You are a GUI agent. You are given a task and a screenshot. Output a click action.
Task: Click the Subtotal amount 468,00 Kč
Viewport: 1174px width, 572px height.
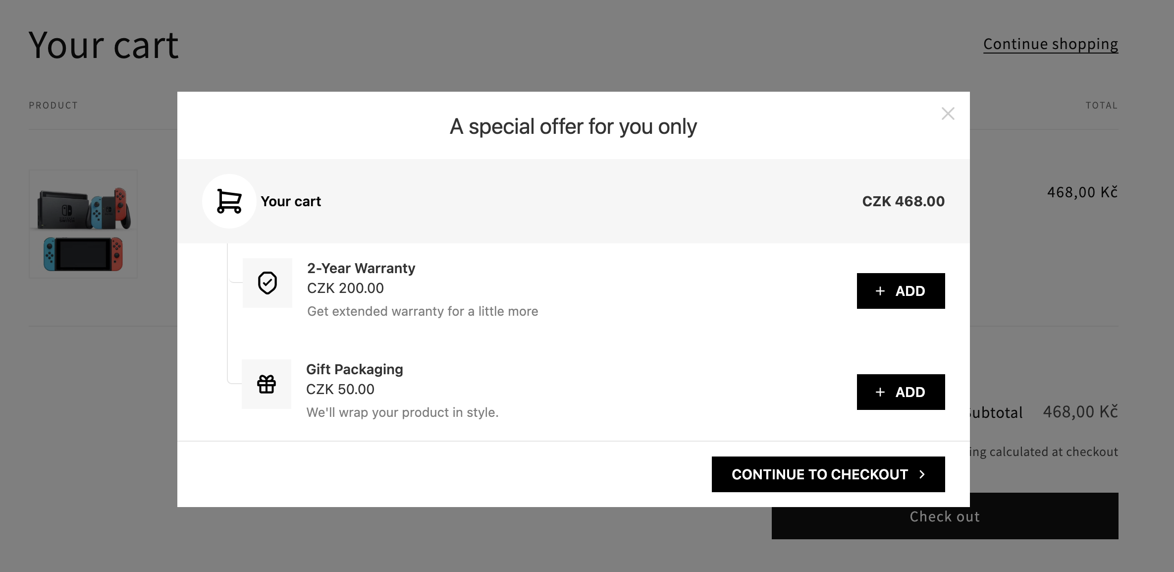1080,412
